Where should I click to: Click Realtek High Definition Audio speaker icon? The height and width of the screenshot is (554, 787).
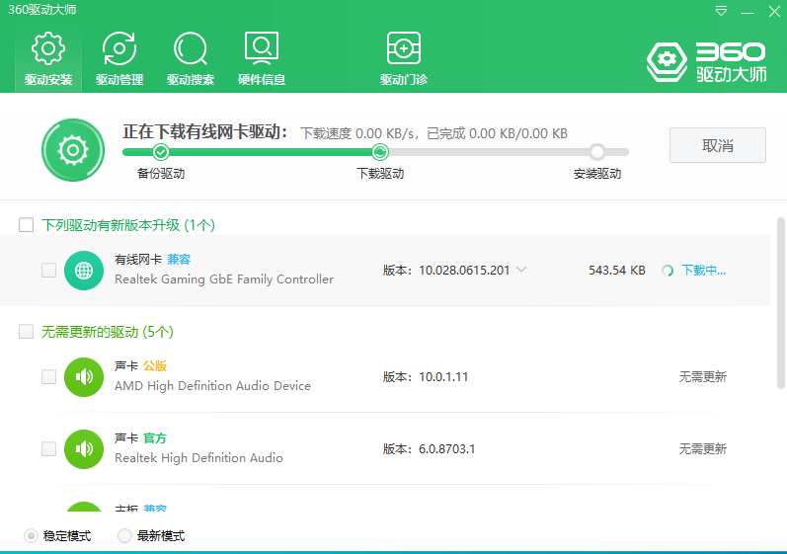pos(84,449)
